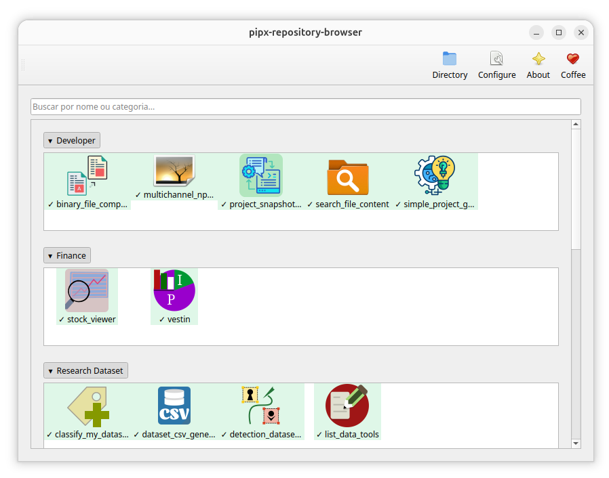Click the scrollbar down arrow
This screenshot has width=609, height=478.
pyautogui.click(x=576, y=443)
